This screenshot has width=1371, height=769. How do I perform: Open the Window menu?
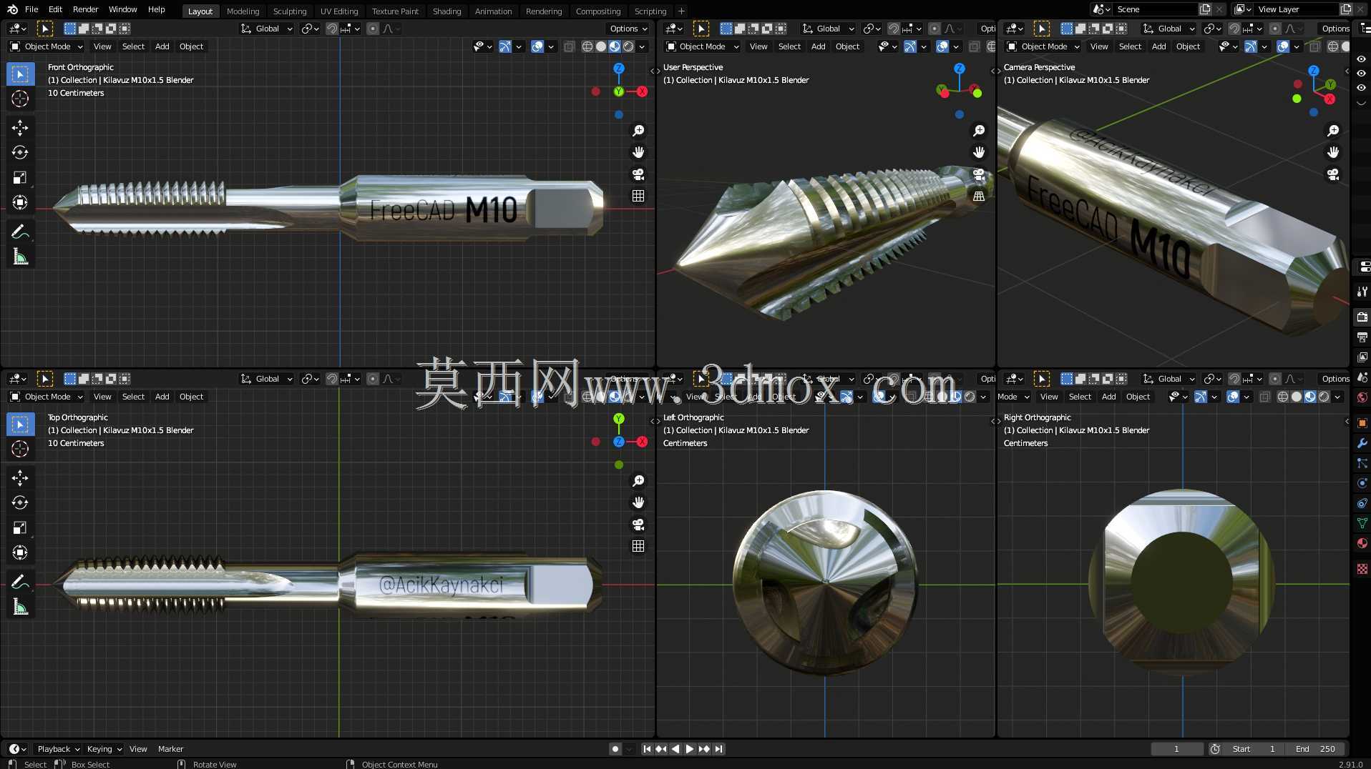pos(122,9)
